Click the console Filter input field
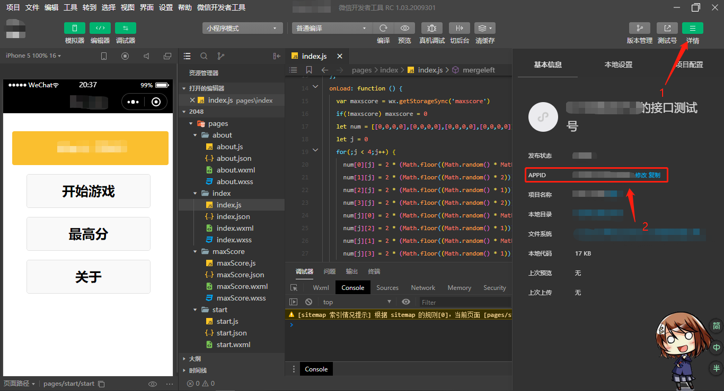 [x=465, y=302]
